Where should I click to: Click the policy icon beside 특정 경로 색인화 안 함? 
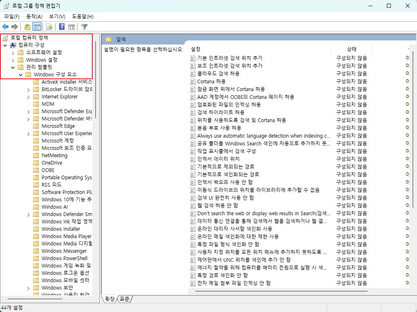tap(193, 275)
